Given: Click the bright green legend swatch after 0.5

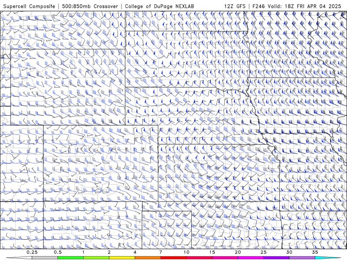Looking at the screenshot, I should [70, 258].
